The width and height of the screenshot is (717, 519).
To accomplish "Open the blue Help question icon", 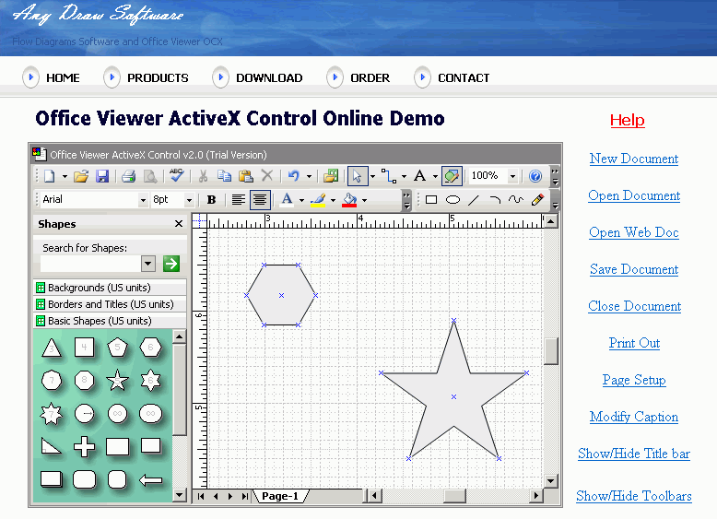I will pos(535,176).
